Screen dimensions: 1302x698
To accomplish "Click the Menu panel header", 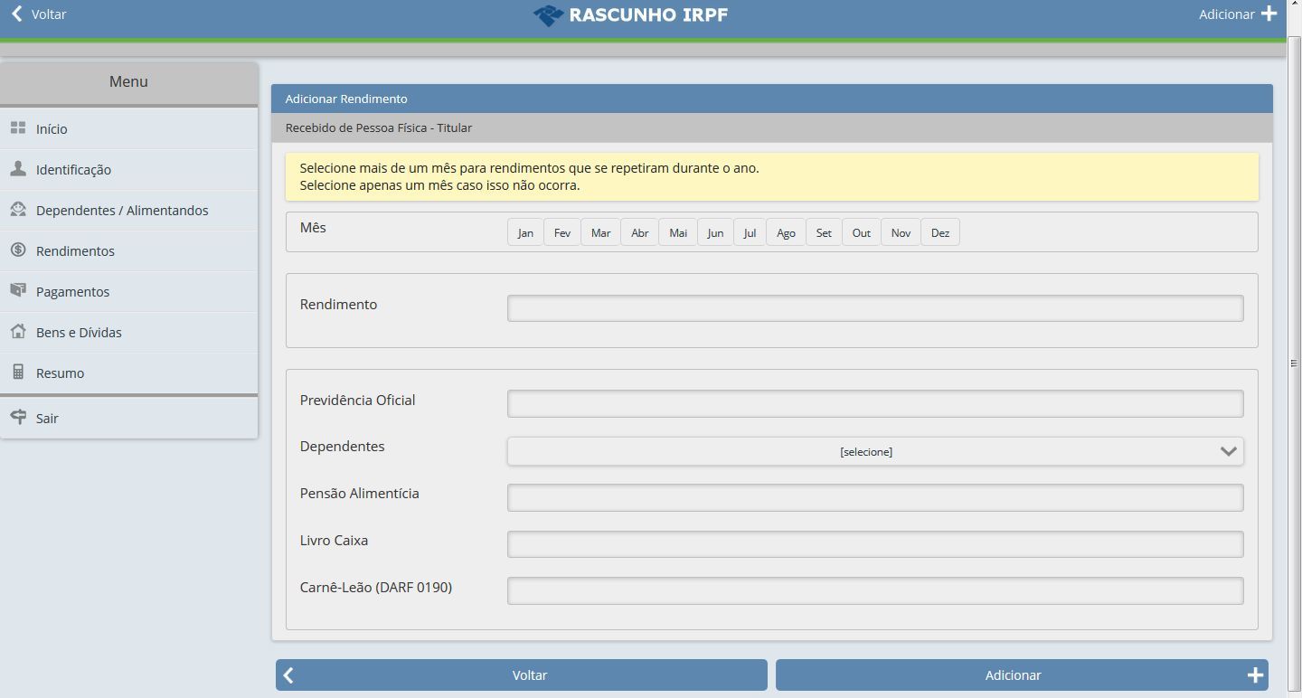I will pos(128,82).
